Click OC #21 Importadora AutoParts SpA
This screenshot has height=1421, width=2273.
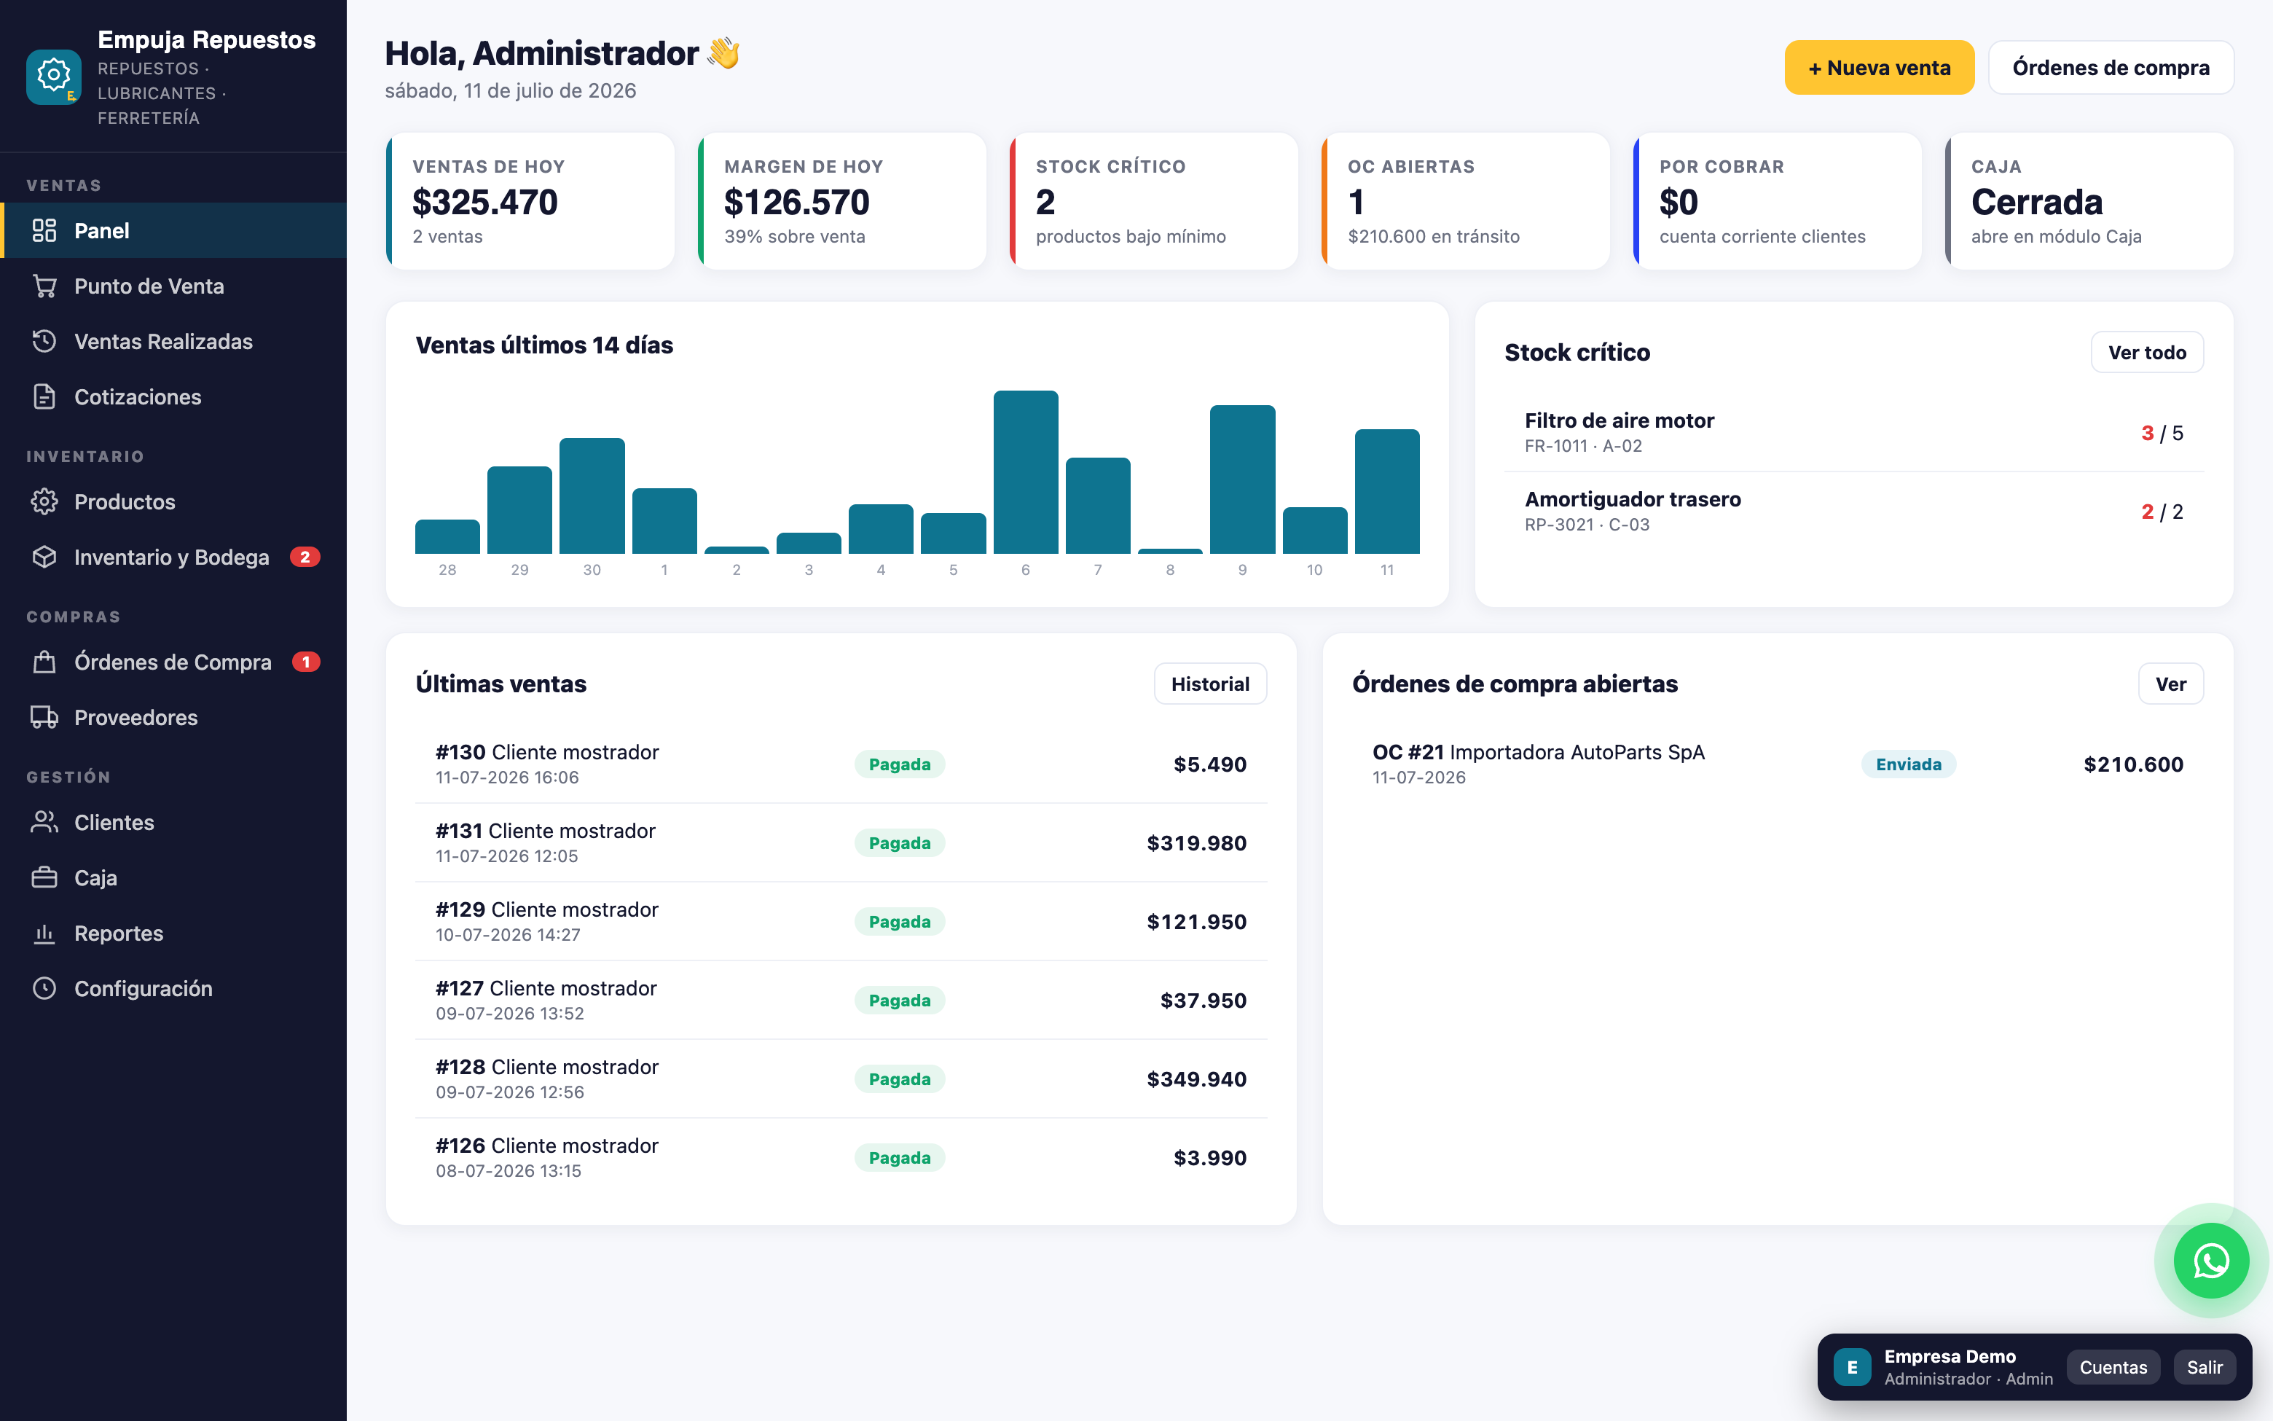(1778, 764)
